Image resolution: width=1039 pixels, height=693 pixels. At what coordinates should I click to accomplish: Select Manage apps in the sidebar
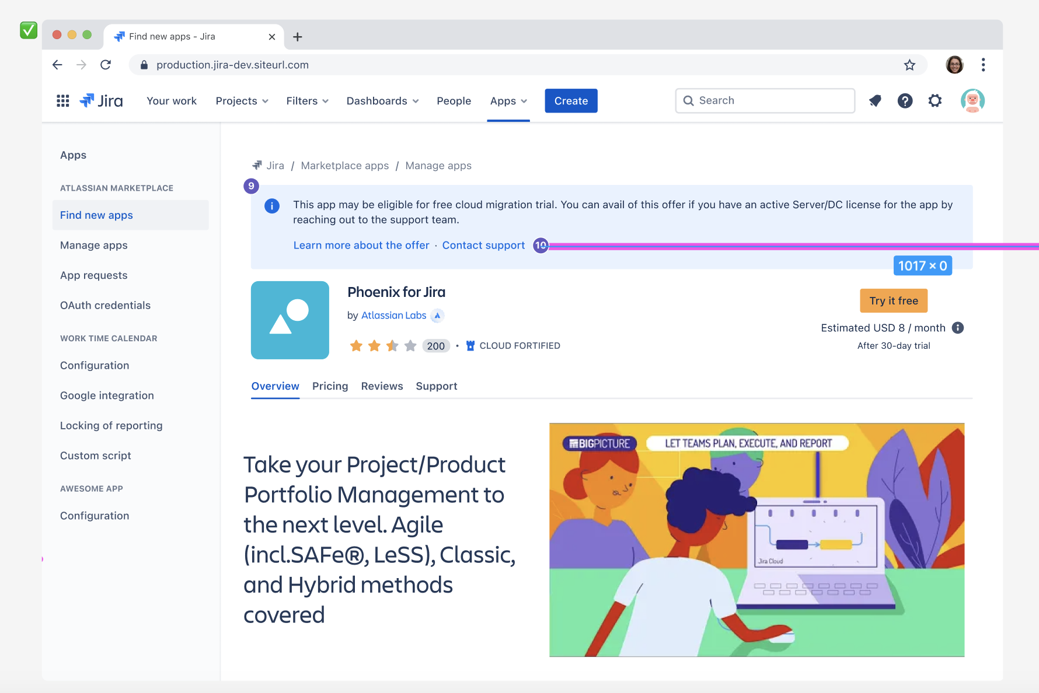[x=94, y=246]
